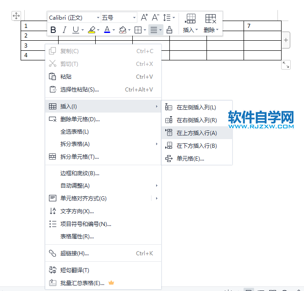Expand borders dropdown arrow
Screen dimensions: 304x291
145,30
